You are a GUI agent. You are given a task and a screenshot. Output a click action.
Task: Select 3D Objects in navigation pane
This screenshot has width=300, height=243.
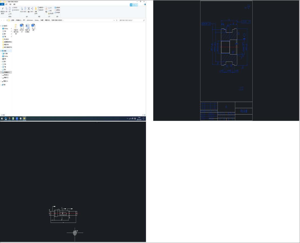[x=5, y=54]
